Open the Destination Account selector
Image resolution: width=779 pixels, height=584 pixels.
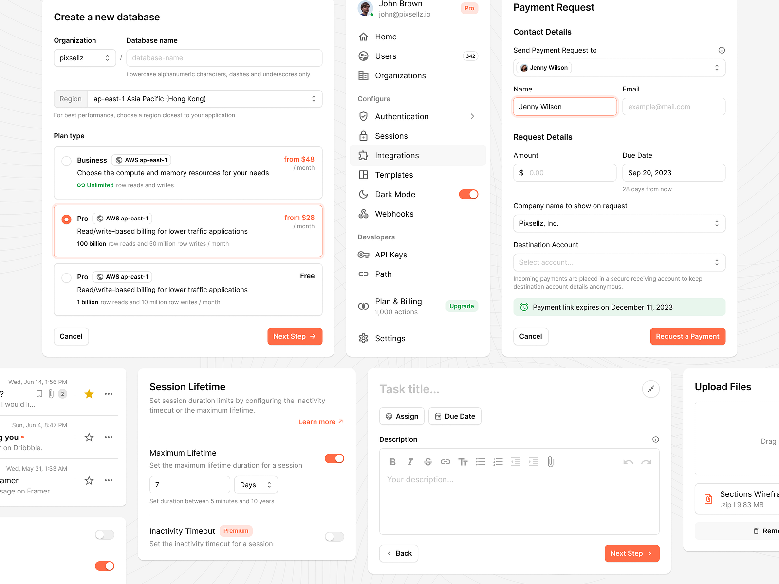[x=619, y=262]
